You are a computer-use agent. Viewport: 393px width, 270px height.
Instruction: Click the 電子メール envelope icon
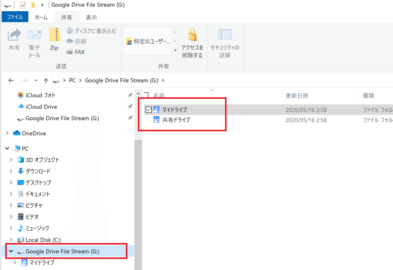(x=34, y=35)
